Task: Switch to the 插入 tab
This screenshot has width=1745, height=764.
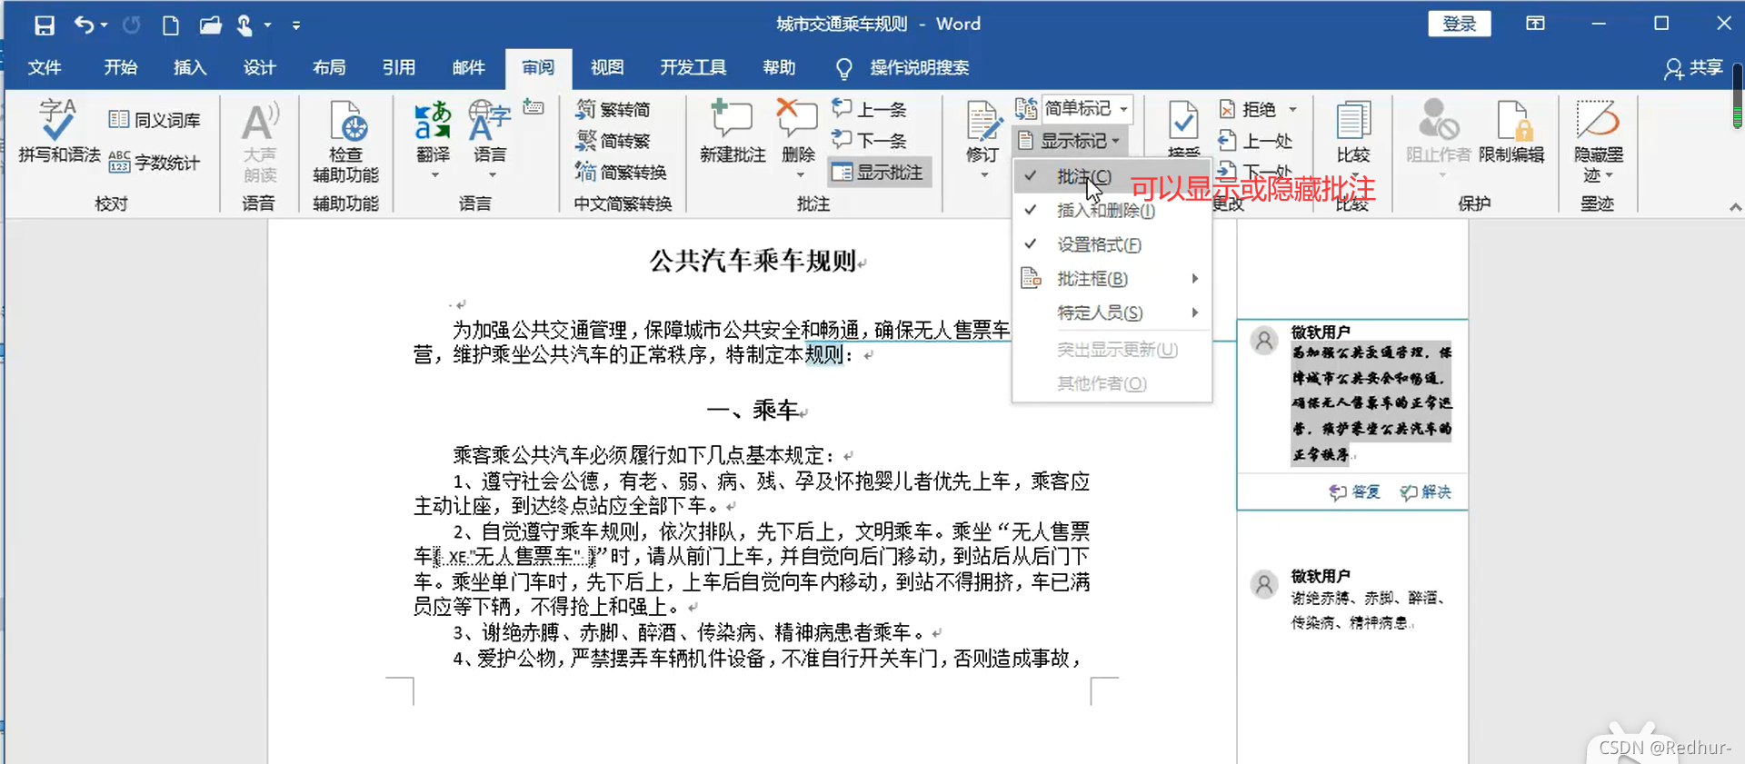Action: tap(190, 67)
